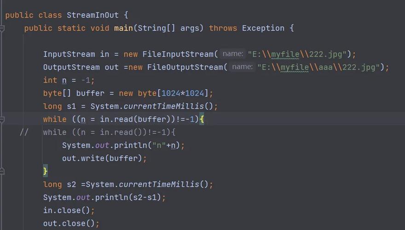The height and width of the screenshot is (230, 405).
Task: Click the FileInputStream constructor call
Action: (x=178, y=54)
